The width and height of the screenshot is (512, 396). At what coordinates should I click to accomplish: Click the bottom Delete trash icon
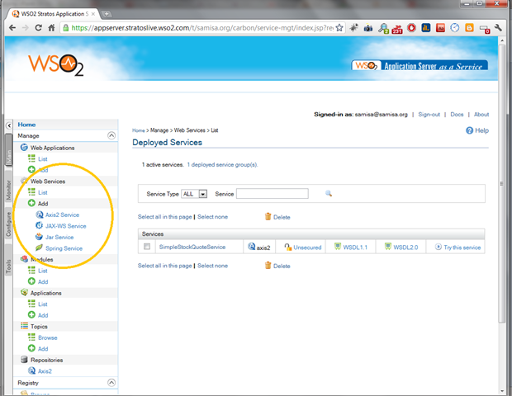pos(268,266)
